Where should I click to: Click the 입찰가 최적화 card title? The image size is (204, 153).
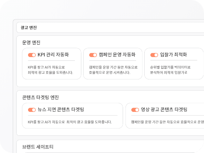[x=173, y=55]
